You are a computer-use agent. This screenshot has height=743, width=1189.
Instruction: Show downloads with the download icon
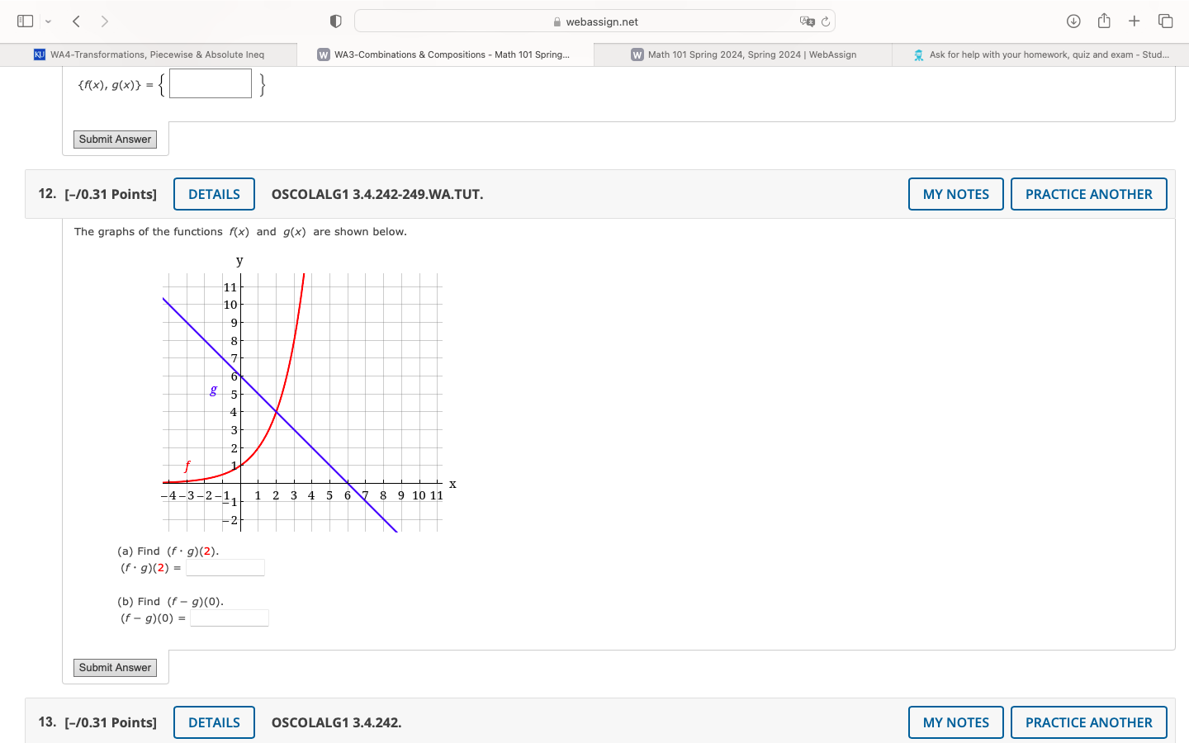pos(1073,21)
